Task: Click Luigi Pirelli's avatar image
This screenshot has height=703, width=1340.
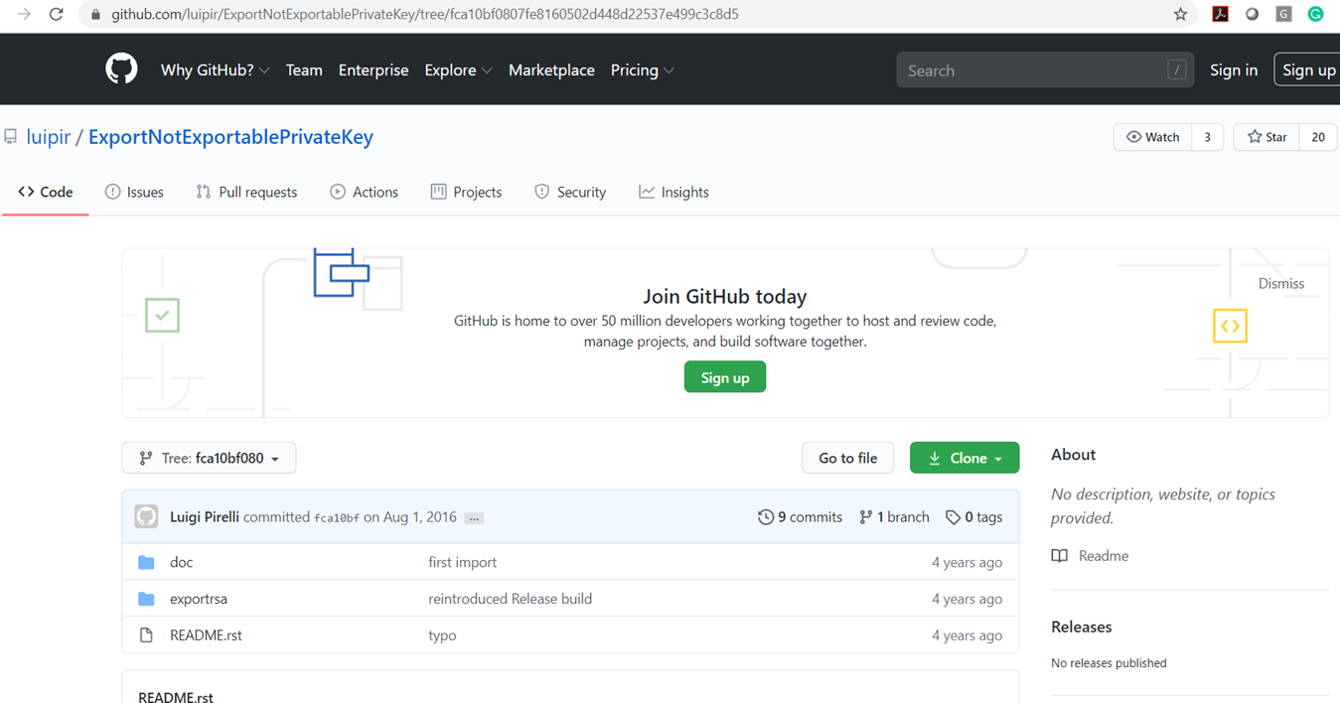Action: point(146,516)
